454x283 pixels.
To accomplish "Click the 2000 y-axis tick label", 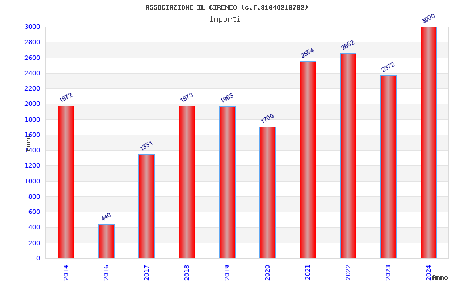I will click(x=32, y=104).
